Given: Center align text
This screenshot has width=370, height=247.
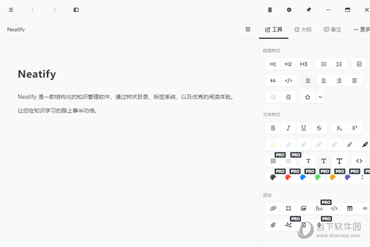Looking at the screenshot, I should (324, 81).
